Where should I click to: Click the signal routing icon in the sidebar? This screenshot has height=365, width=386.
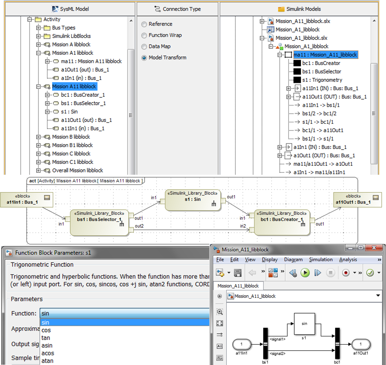click(219, 335)
